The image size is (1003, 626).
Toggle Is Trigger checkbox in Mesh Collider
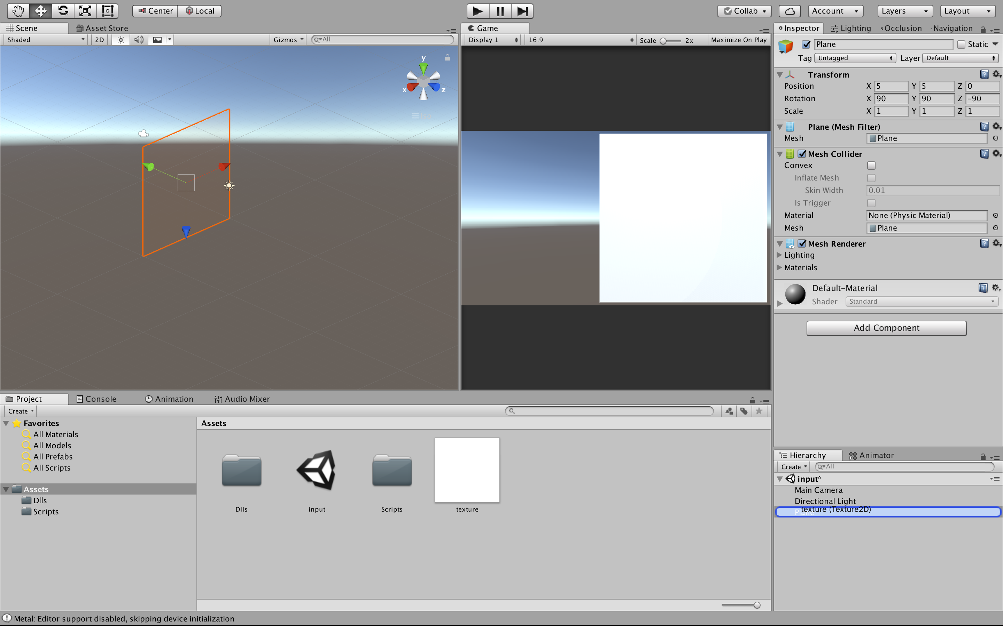[871, 203]
